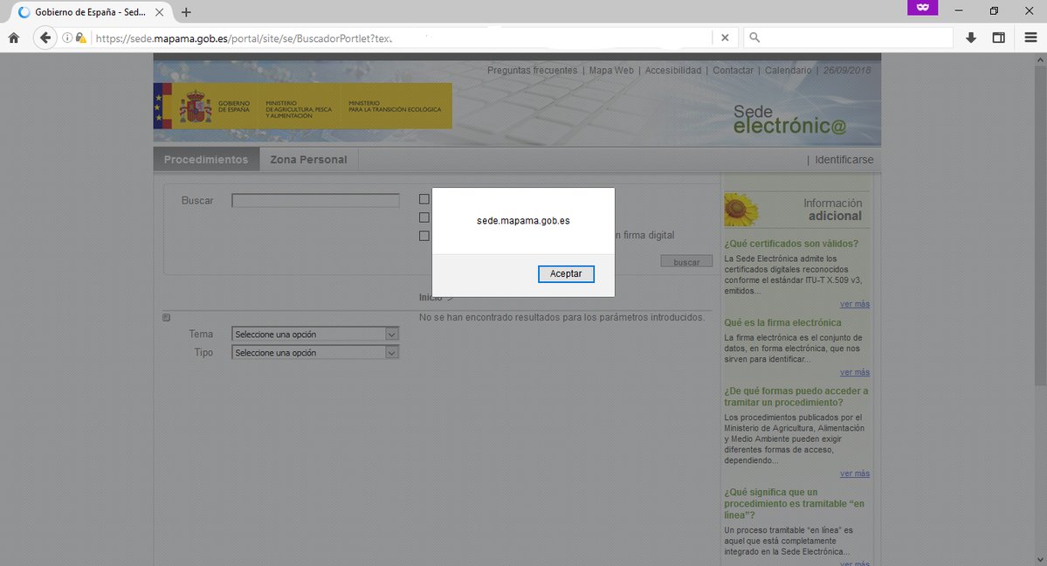
Task: Go back using the back arrow
Action: click(45, 38)
